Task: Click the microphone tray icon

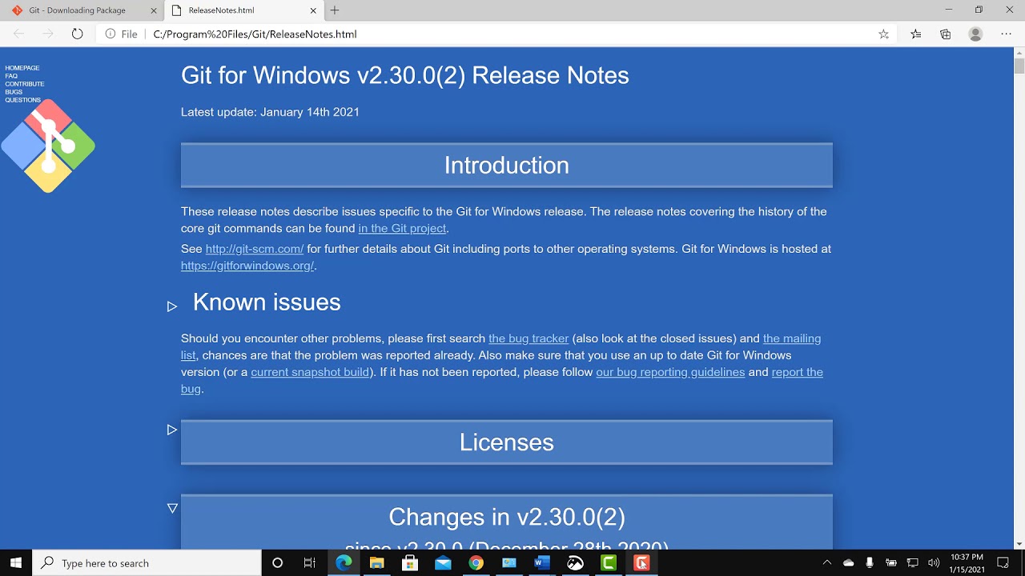Action: tap(870, 563)
